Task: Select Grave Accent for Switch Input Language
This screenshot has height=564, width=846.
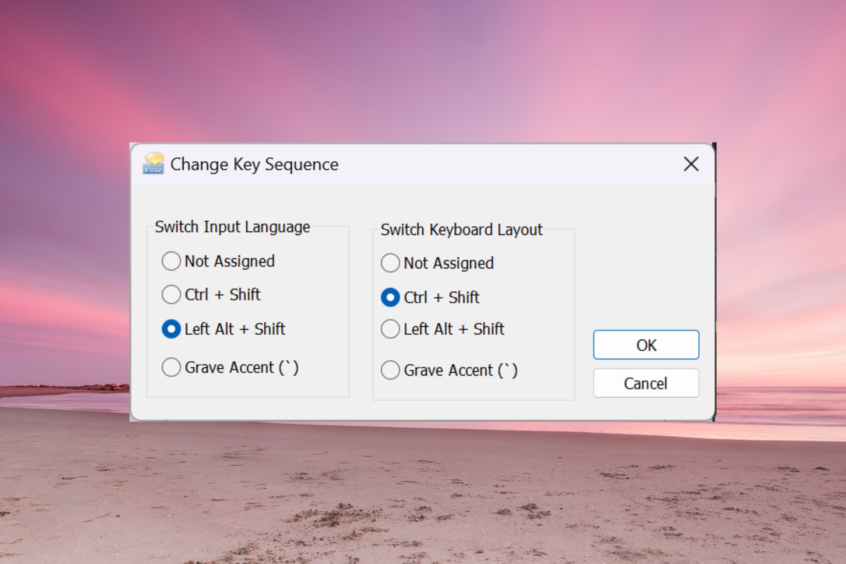Action: (171, 367)
